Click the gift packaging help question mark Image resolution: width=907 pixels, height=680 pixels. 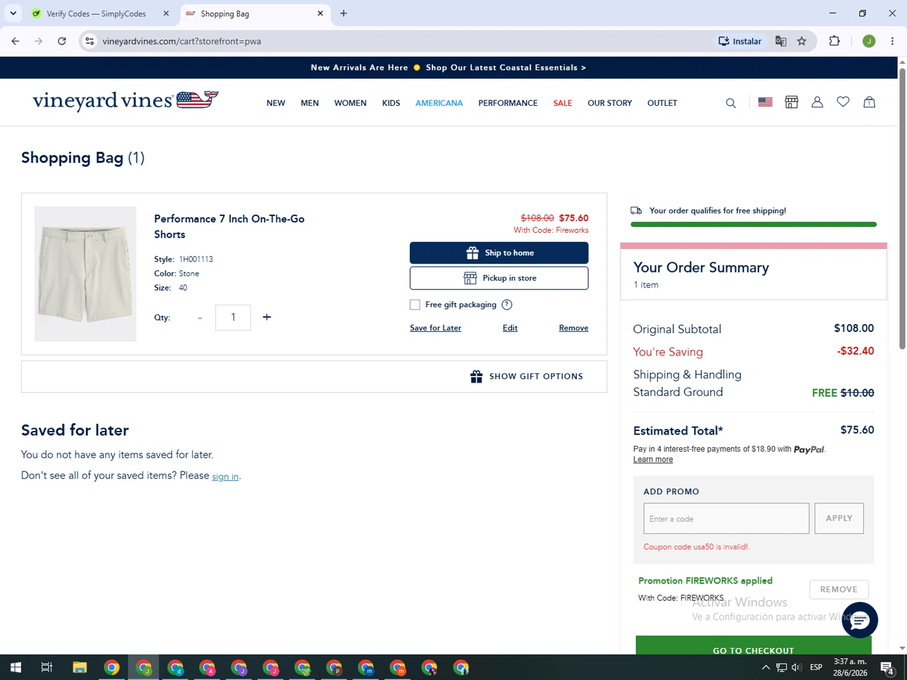tap(507, 305)
